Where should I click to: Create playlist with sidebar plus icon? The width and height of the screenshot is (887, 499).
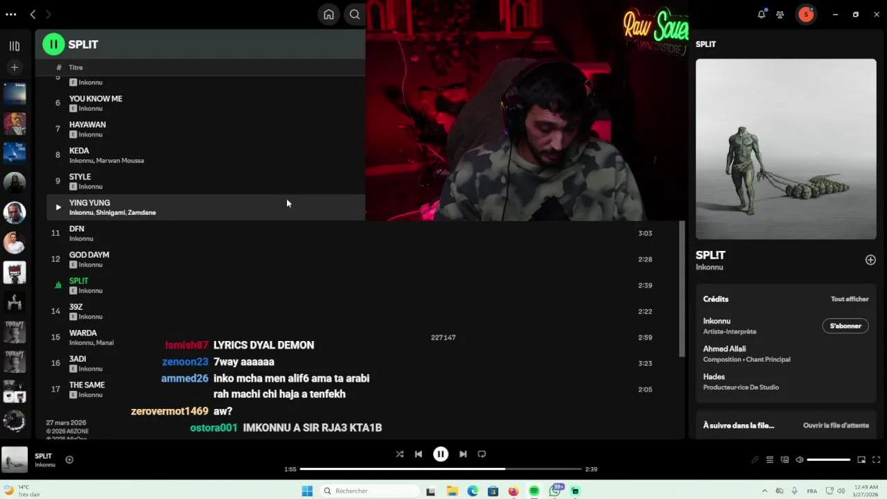click(x=15, y=67)
